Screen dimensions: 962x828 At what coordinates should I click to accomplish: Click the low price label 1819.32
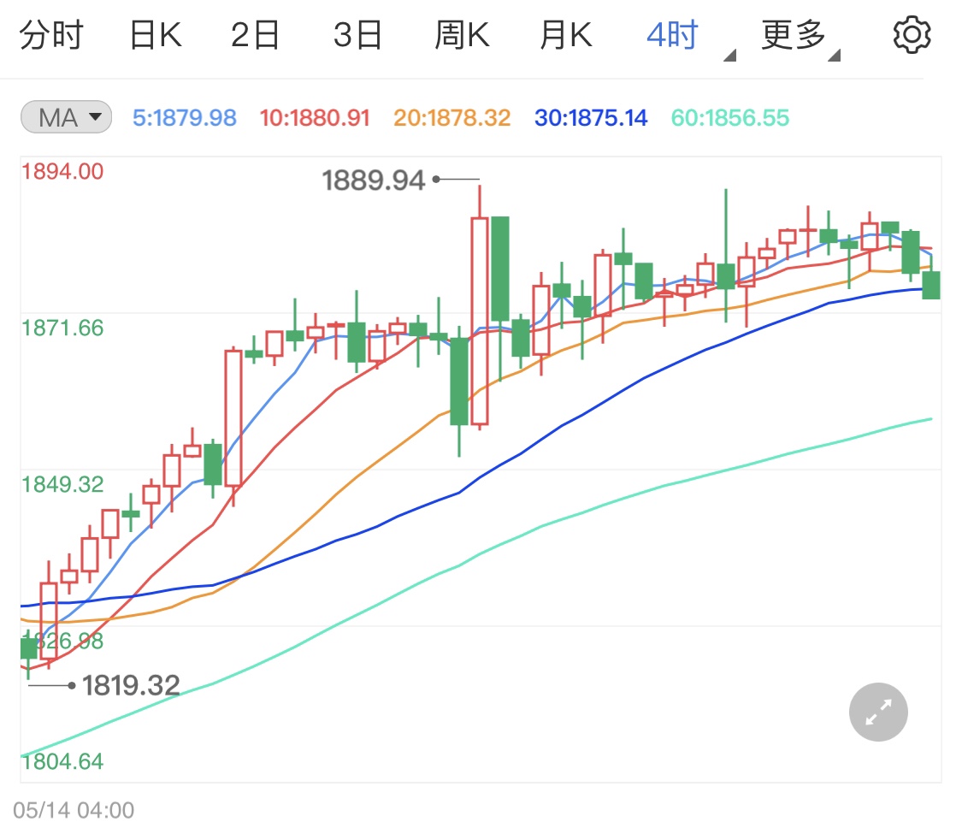coord(132,686)
